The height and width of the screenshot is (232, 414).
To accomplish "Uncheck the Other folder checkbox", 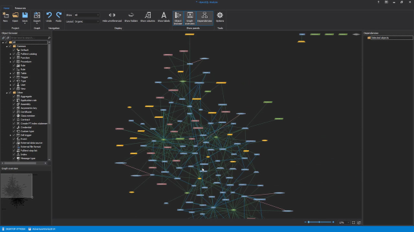I will (10, 93).
